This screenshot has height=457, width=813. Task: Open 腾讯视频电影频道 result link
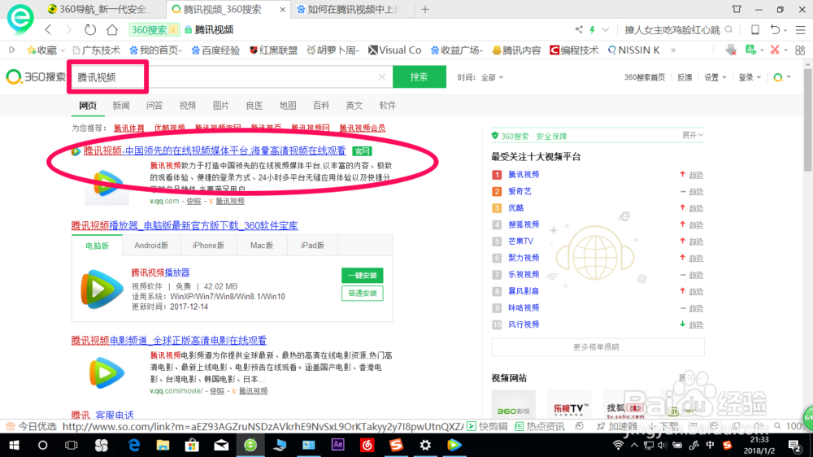point(169,340)
